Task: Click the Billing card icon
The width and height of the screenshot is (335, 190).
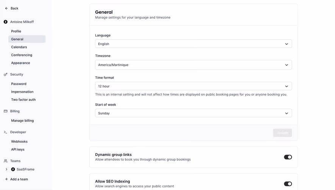Action: pos(6,111)
